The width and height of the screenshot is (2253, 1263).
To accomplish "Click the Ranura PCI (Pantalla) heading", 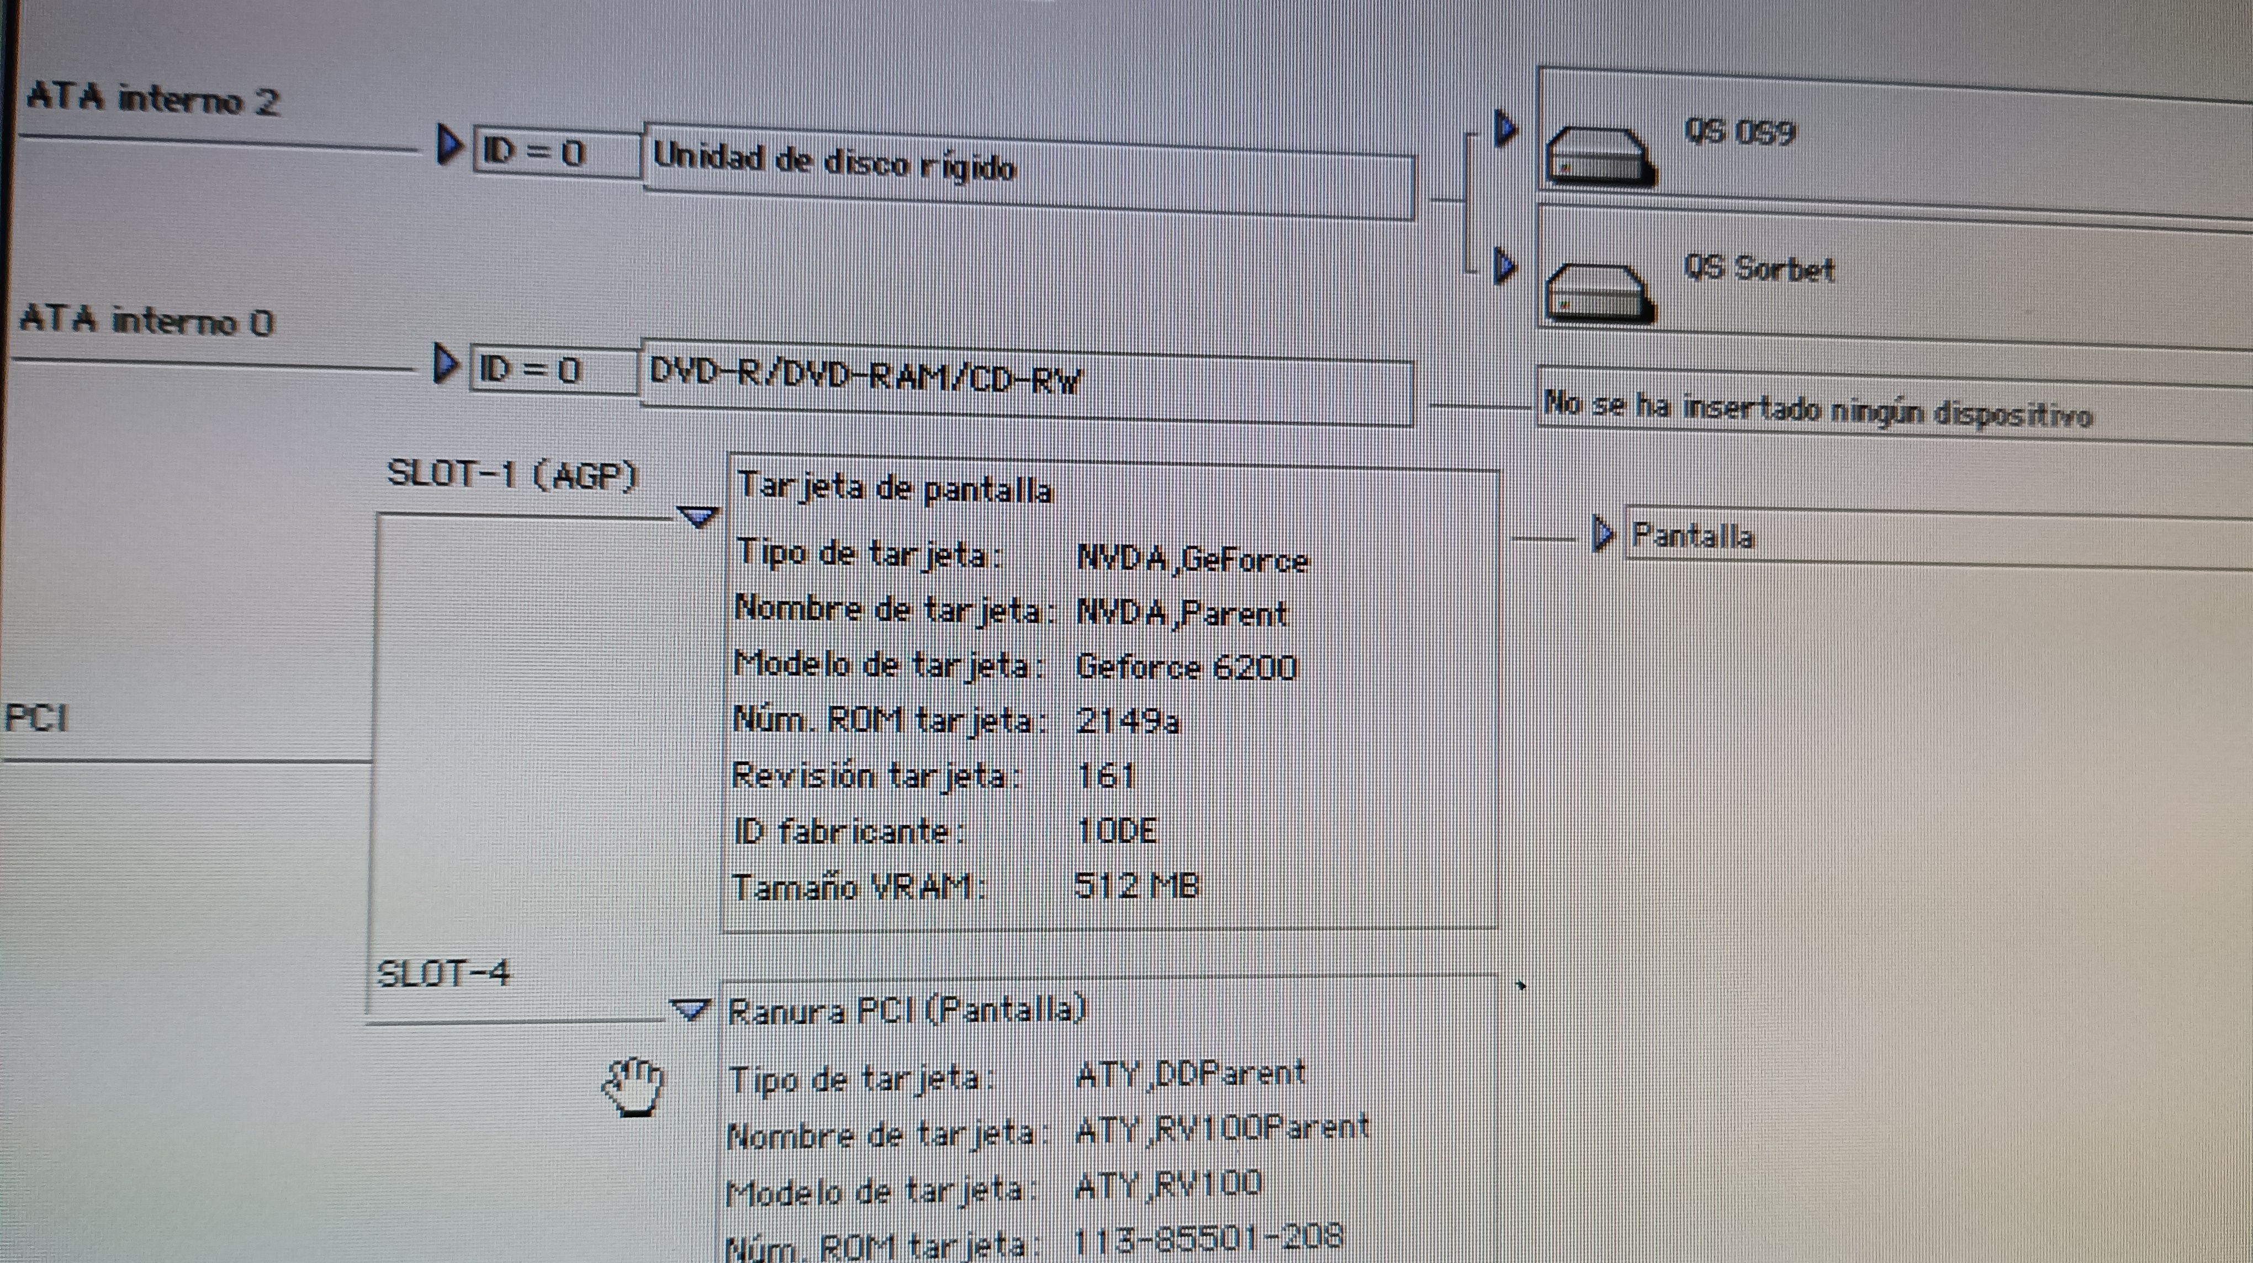I will click(x=907, y=1011).
